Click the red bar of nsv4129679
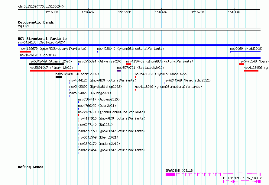 coord(25,52)
